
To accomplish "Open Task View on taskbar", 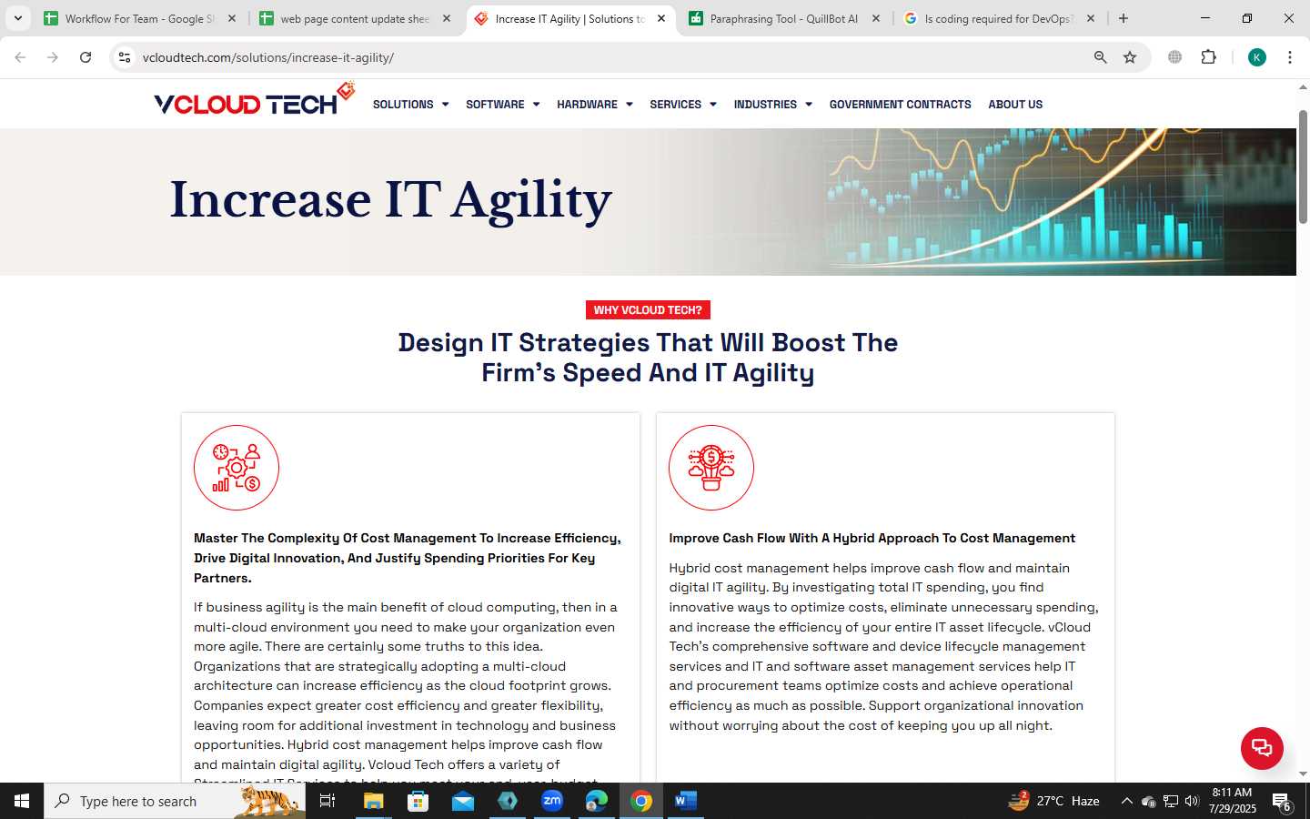I will coord(327,801).
